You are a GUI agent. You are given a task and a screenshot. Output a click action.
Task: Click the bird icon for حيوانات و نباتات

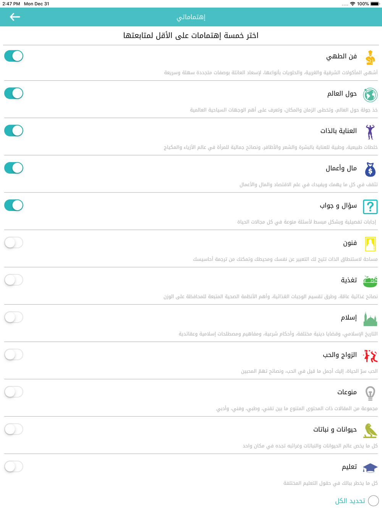coord(370,430)
